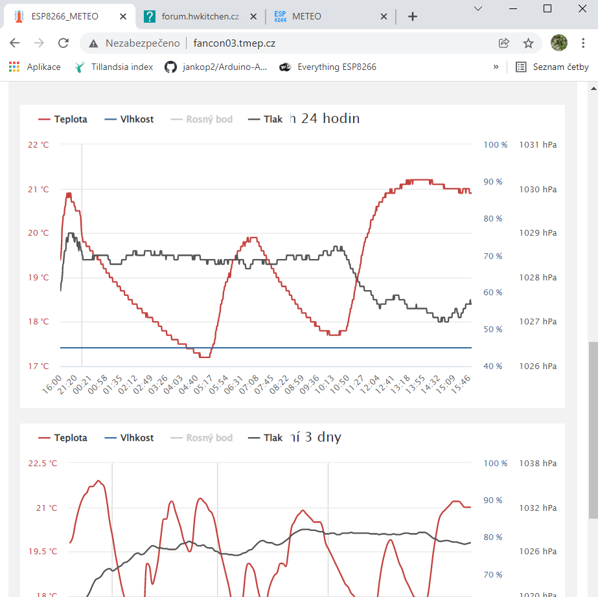This screenshot has height=597, width=598.
Task: Toggle Teplota series in the 24 hour chart
Action: pyautogui.click(x=63, y=119)
